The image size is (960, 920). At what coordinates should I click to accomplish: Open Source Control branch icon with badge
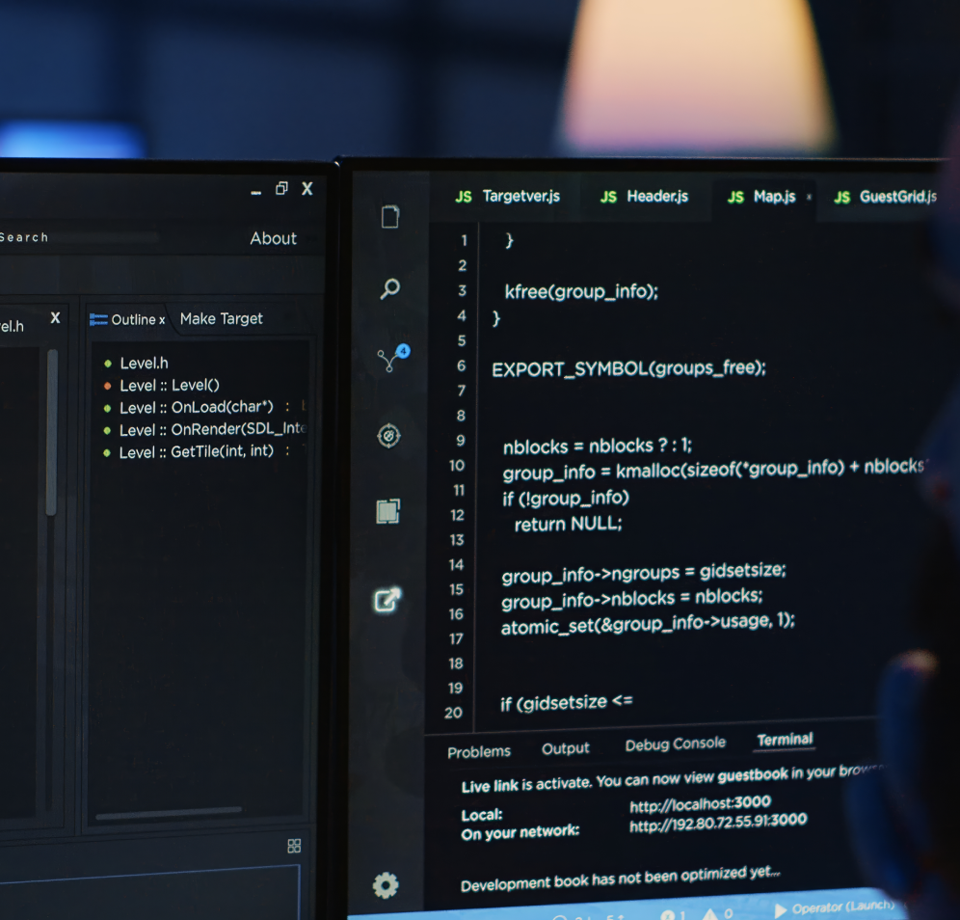(390, 360)
